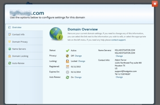Click the calendar icon beside Registered date
The height and width of the screenshot is (105, 160).
[68, 67]
